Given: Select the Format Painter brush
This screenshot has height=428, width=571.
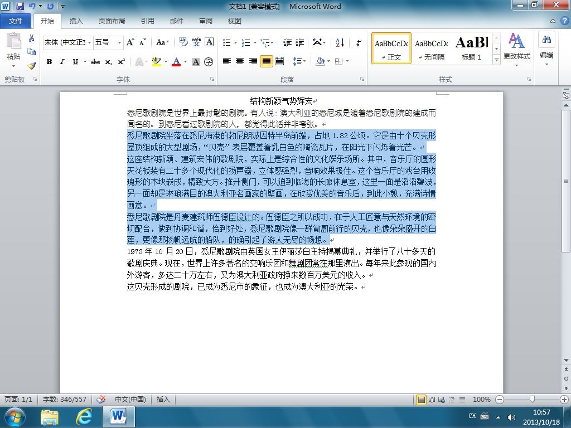Looking at the screenshot, I should [x=32, y=66].
